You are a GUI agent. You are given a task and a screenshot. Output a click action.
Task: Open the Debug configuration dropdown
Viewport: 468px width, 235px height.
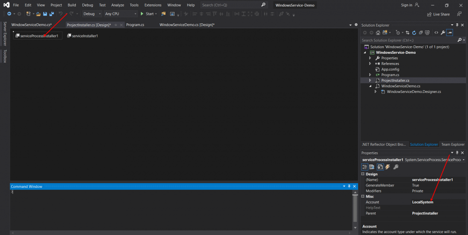92,14
